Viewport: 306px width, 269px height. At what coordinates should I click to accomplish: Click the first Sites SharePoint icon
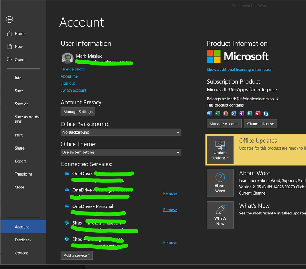pos(67,222)
